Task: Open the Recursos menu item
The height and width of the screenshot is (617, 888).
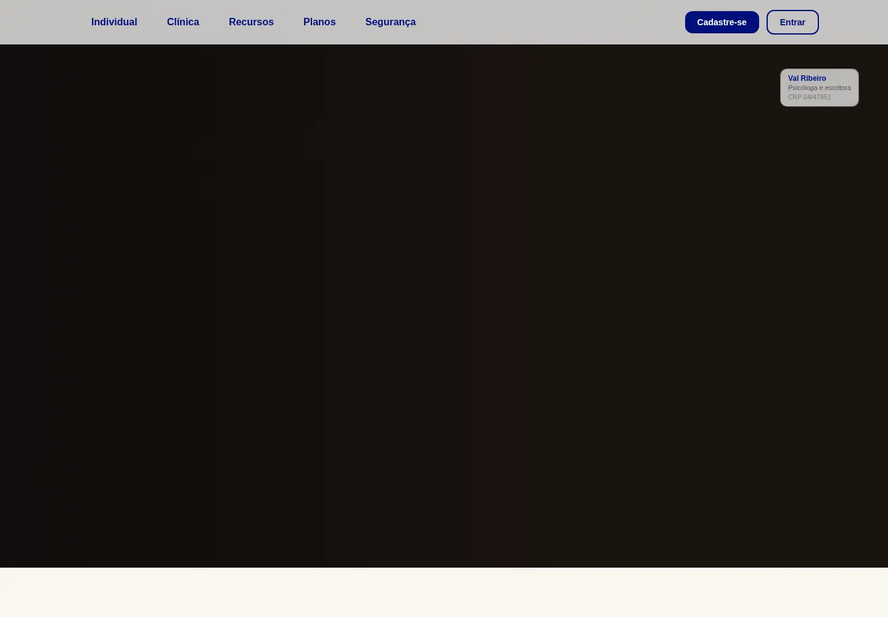Action: [x=251, y=22]
